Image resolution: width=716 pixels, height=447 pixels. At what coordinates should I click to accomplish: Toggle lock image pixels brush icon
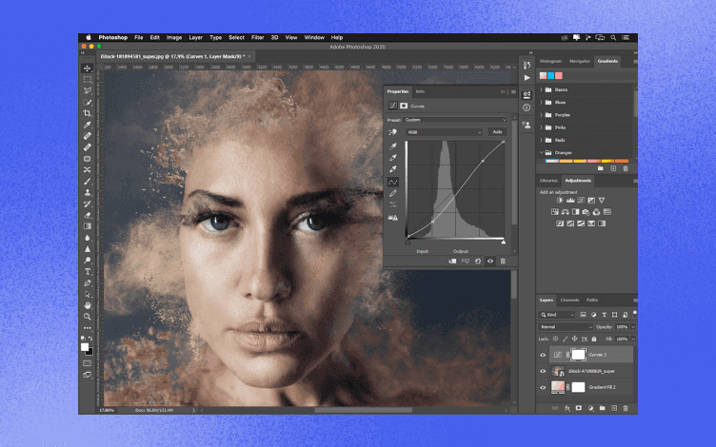pyautogui.click(x=565, y=339)
